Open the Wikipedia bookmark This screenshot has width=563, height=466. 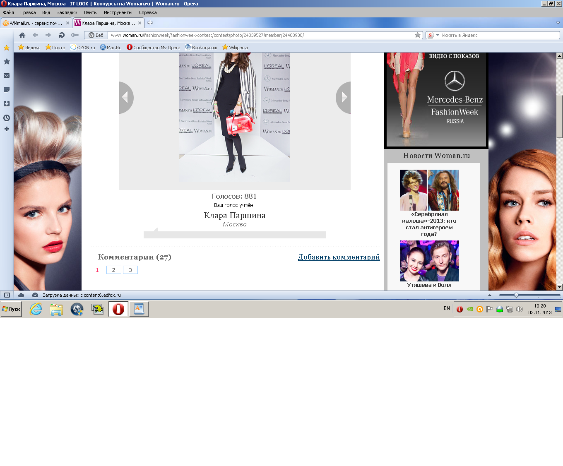pos(235,47)
